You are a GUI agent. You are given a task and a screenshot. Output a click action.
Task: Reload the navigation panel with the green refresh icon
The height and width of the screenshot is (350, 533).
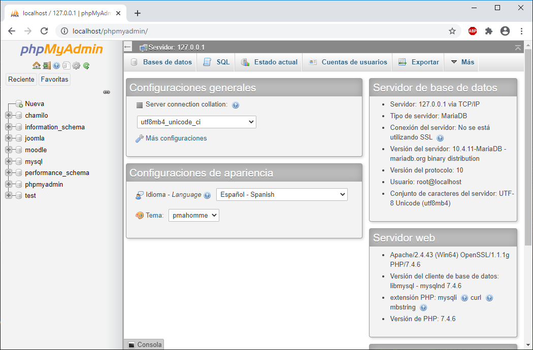(86, 66)
